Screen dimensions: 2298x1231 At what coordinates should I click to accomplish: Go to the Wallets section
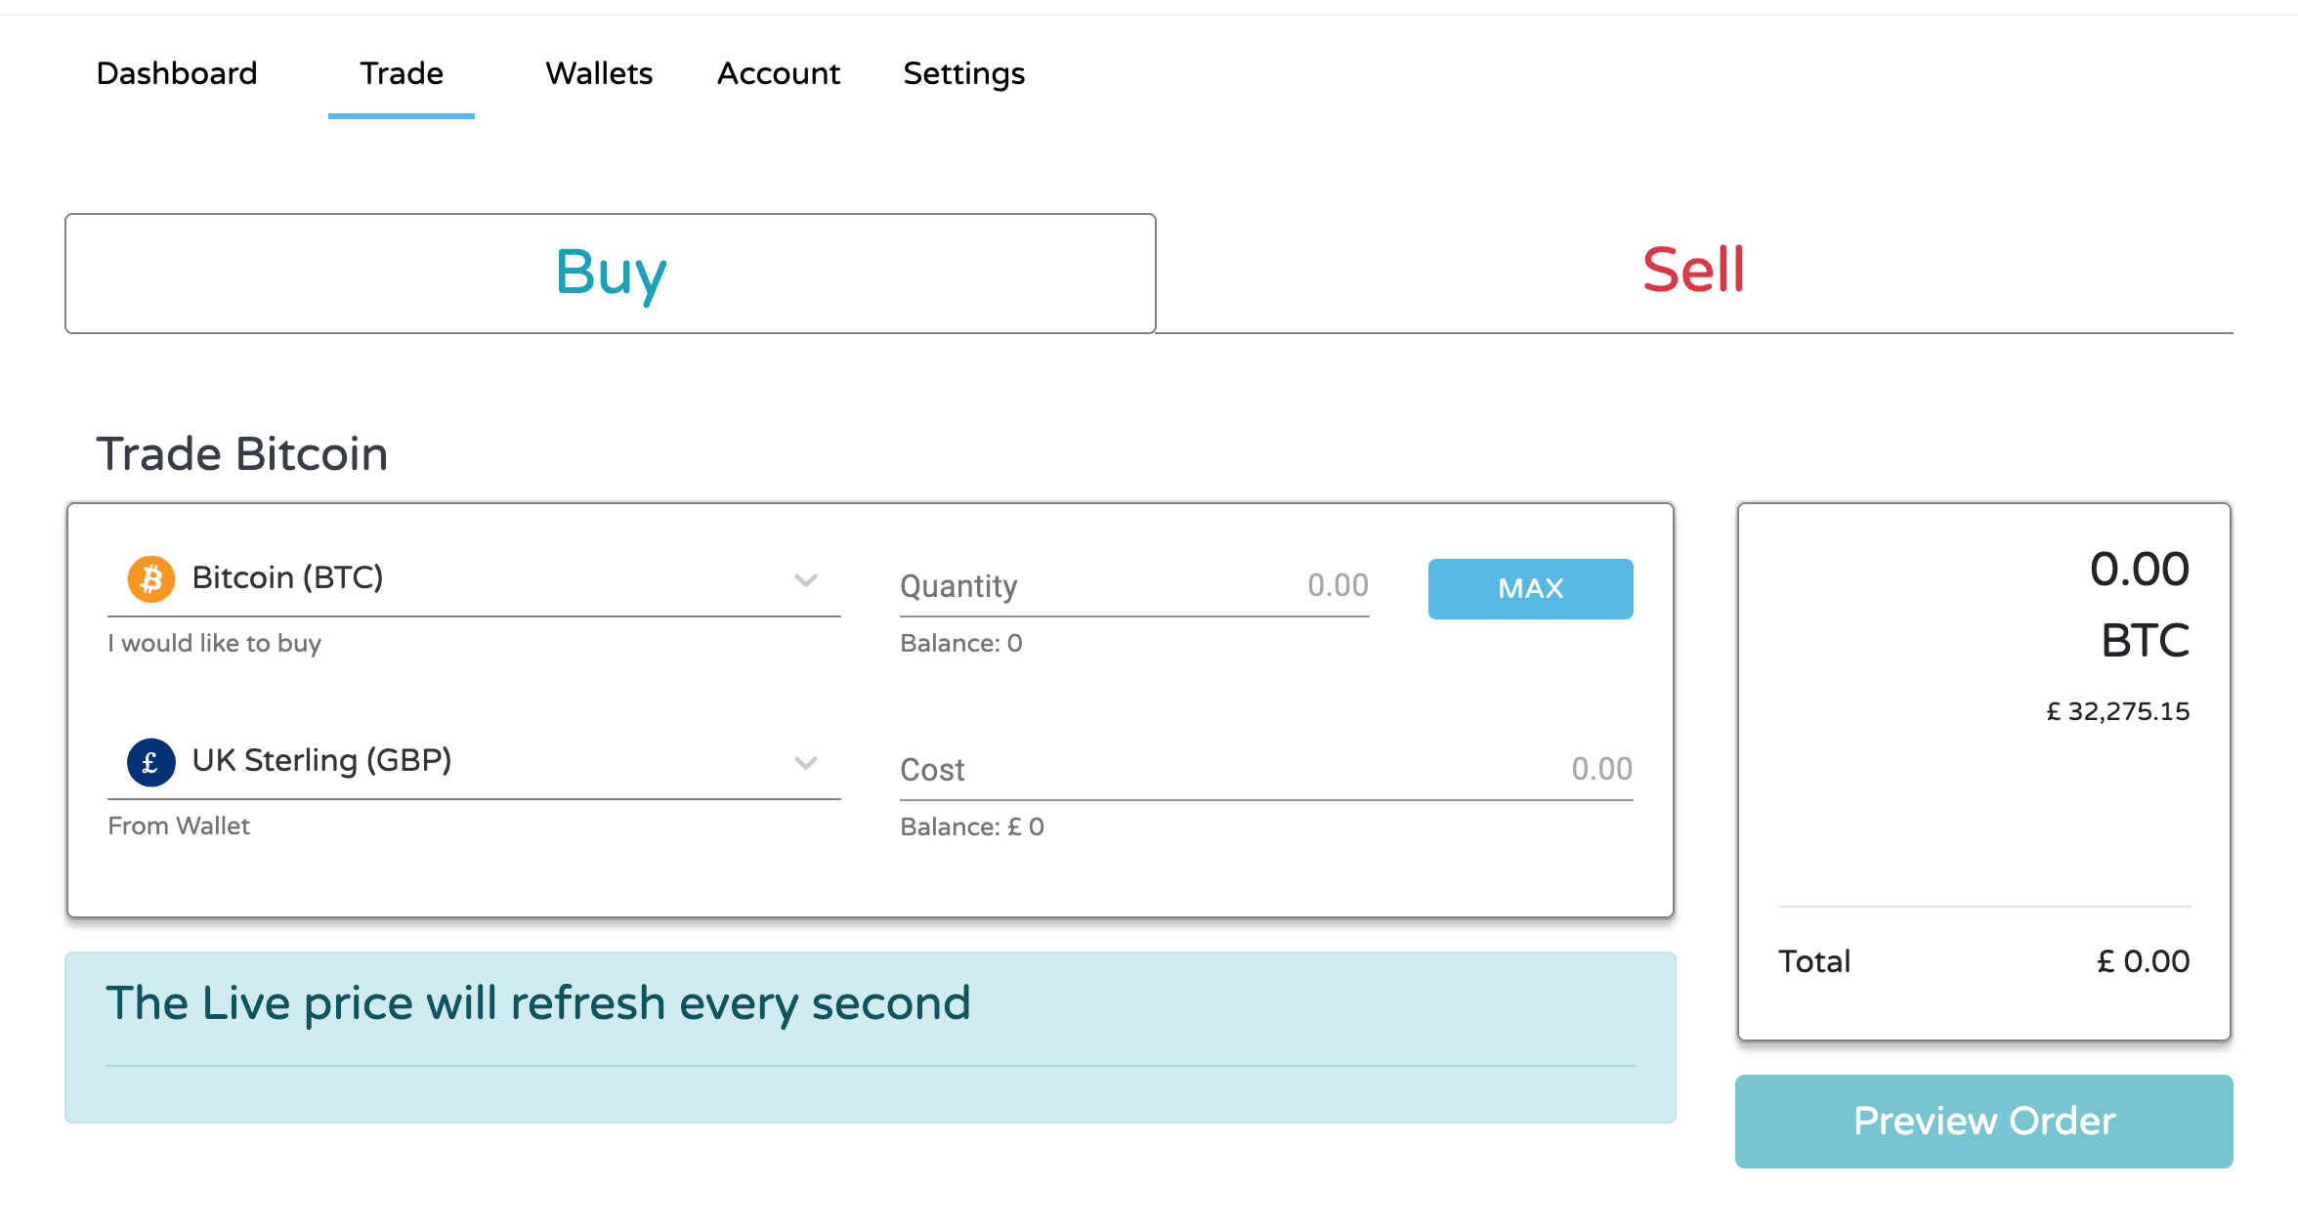coord(599,73)
